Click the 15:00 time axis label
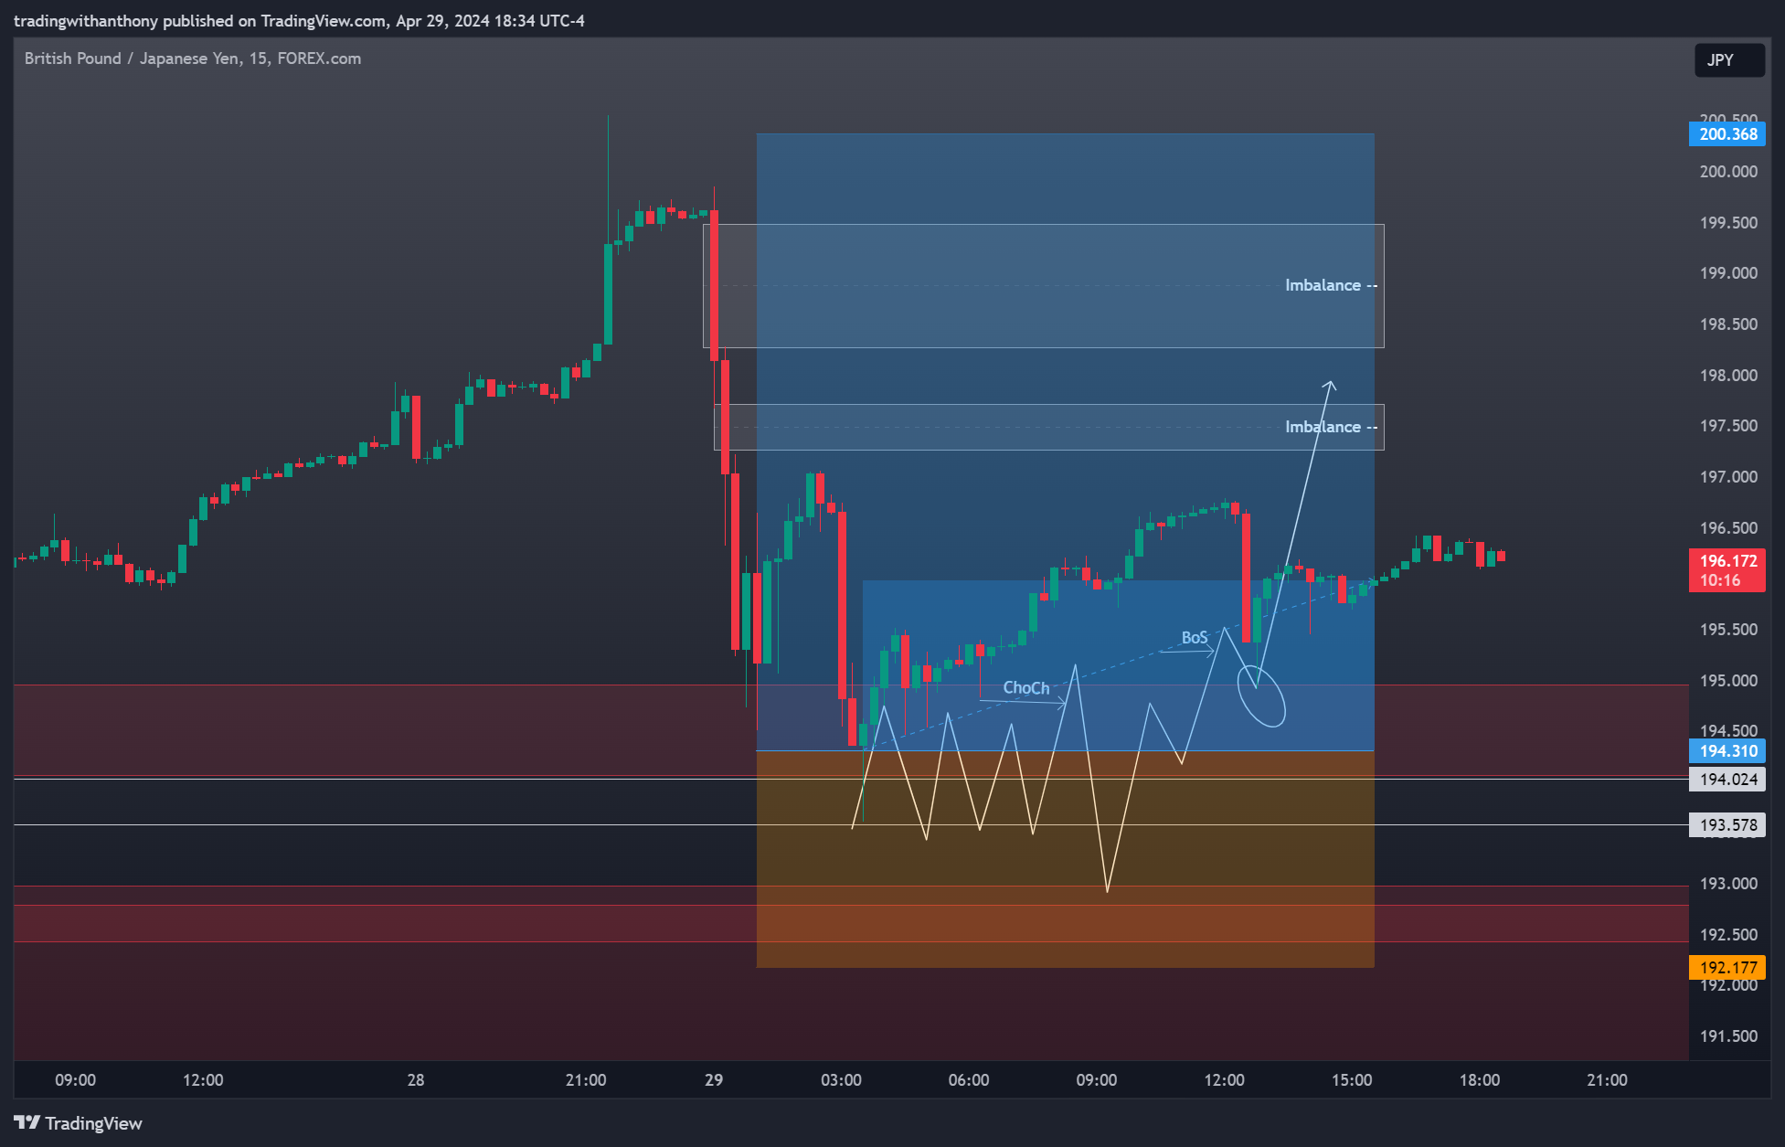 (1352, 1080)
